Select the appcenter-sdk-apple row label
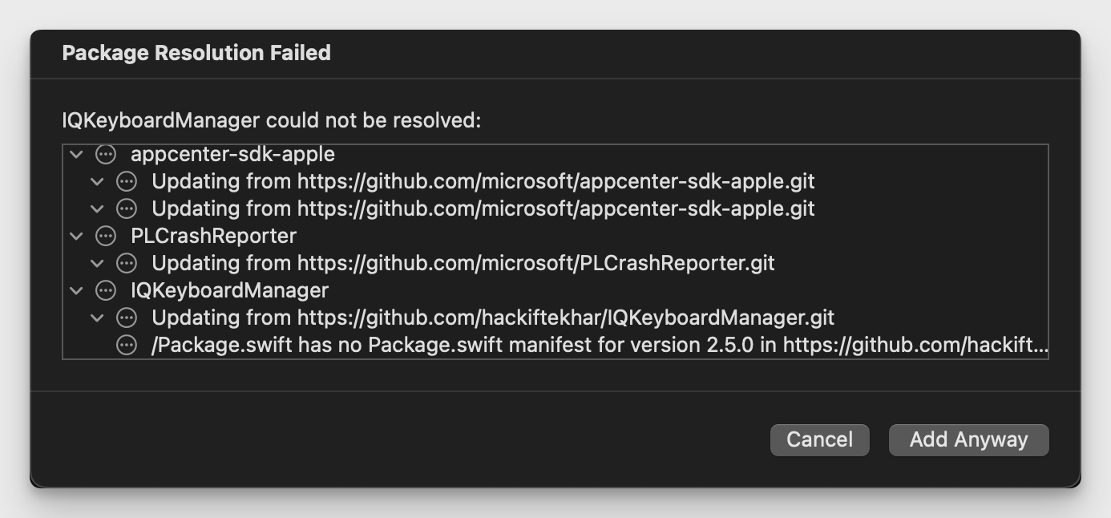 [x=232, y=154]
